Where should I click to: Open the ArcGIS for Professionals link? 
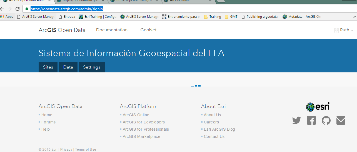(146, 129)
